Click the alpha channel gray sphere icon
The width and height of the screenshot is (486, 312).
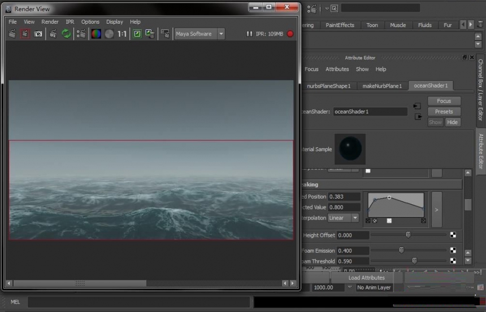point(109,34)
